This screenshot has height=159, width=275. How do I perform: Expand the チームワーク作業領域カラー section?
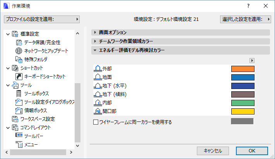coord(95,41)
